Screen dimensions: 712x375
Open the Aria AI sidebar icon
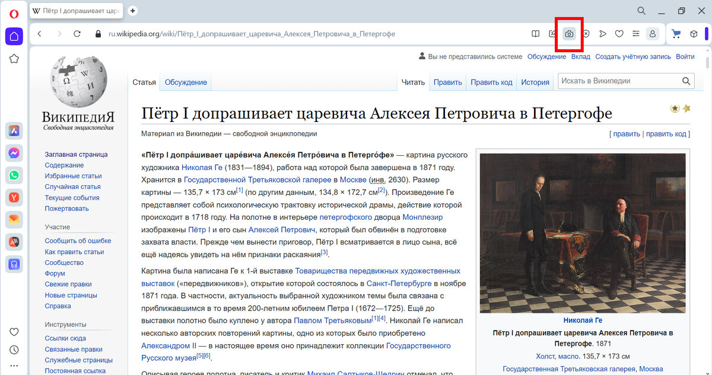pos(14,131)
